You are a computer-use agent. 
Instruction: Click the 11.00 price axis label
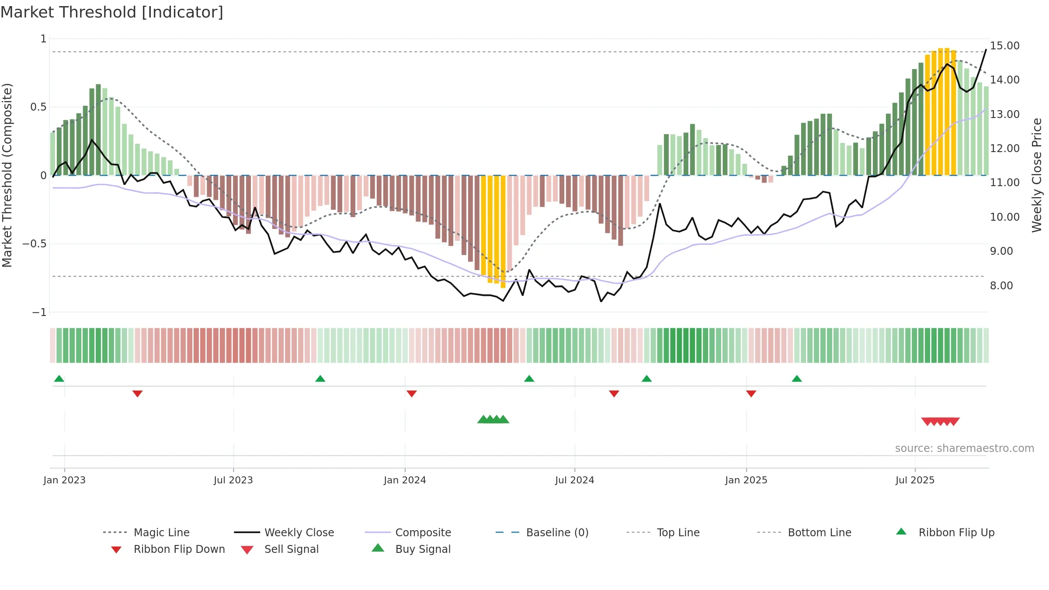[1004, 182]
